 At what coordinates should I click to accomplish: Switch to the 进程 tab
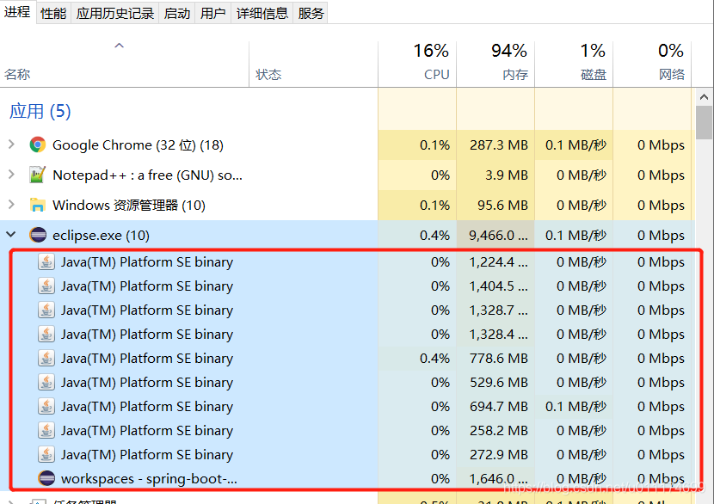pos(17,12)
